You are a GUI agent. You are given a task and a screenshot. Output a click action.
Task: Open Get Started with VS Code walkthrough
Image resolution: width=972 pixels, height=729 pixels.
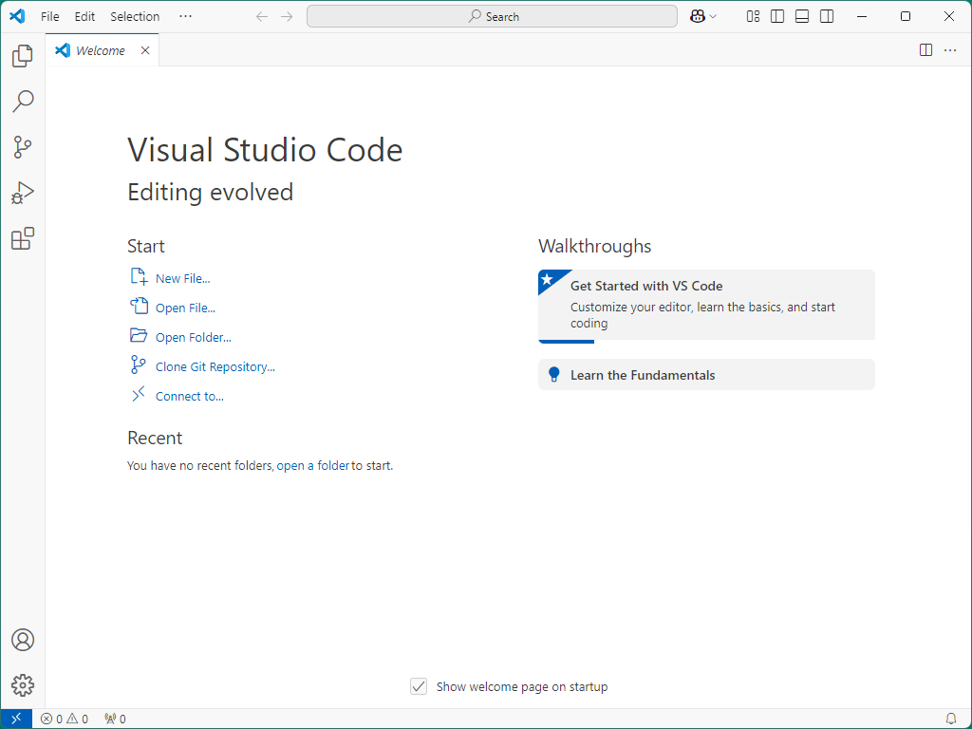706,306
